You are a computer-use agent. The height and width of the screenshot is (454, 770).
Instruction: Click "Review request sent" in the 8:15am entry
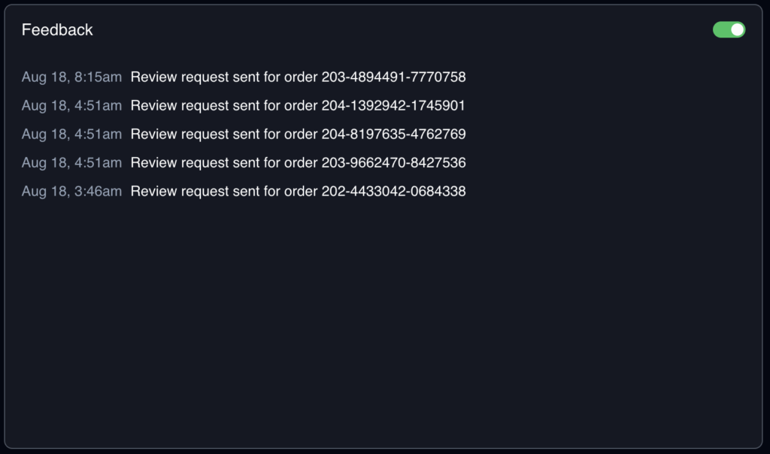195,77
